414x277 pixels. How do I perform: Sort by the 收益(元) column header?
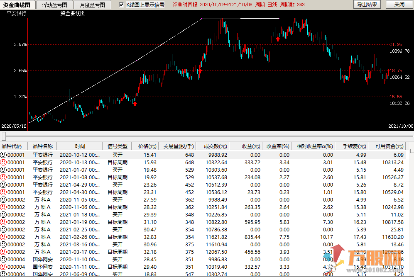(246, 146)
